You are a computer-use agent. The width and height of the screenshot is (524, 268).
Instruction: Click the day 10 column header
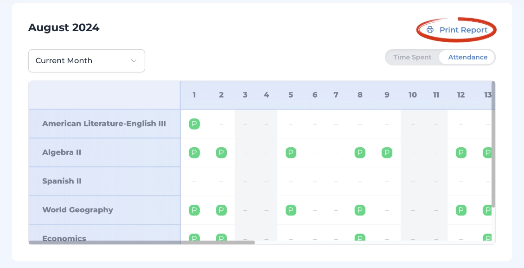click(412, 95)
